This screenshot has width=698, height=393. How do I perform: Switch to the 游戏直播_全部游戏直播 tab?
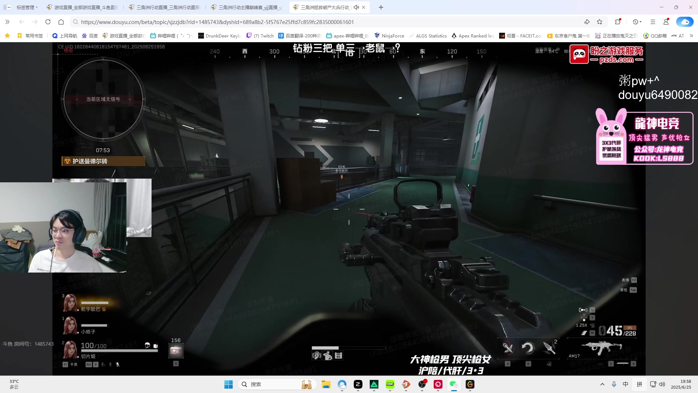point(83,7)
